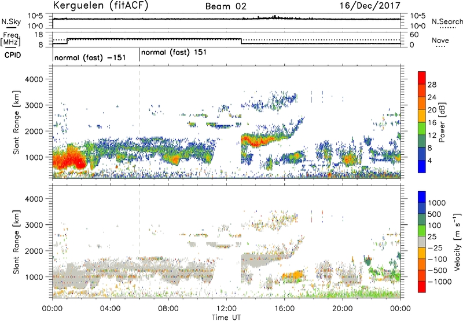Pick the gray -25 to 25 velocity segment
The width and height of the screenshot is (463, 321).
click(422, 242)
